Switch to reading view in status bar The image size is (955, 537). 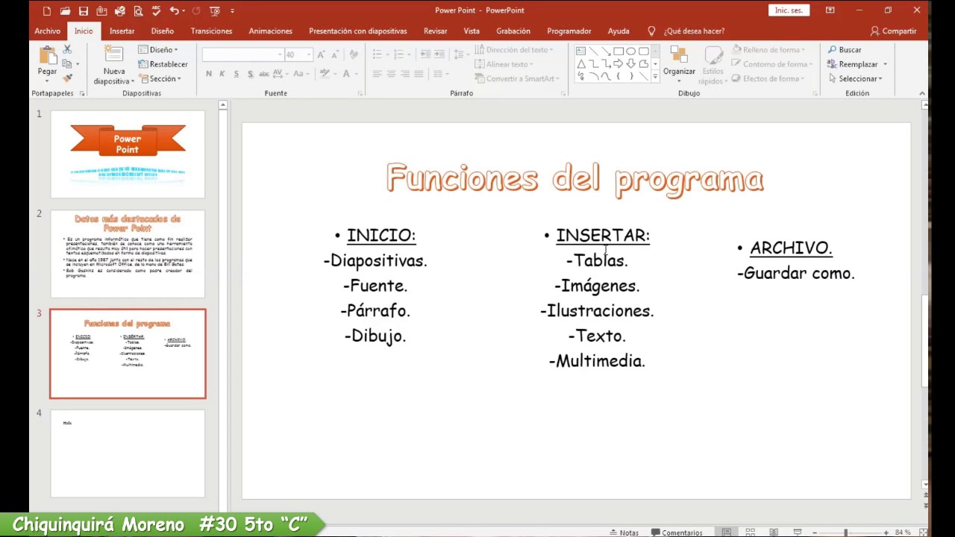click(x=774, y=532)
